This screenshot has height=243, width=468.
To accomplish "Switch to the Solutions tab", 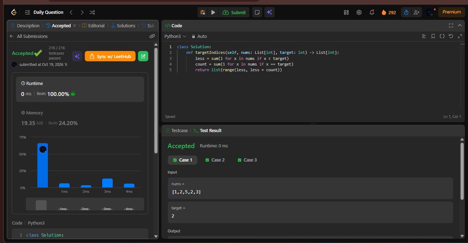I will click(123, 26).
